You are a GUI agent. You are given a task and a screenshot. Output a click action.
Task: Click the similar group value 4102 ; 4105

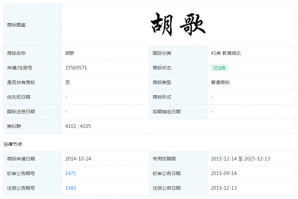(x=78, y=126)
